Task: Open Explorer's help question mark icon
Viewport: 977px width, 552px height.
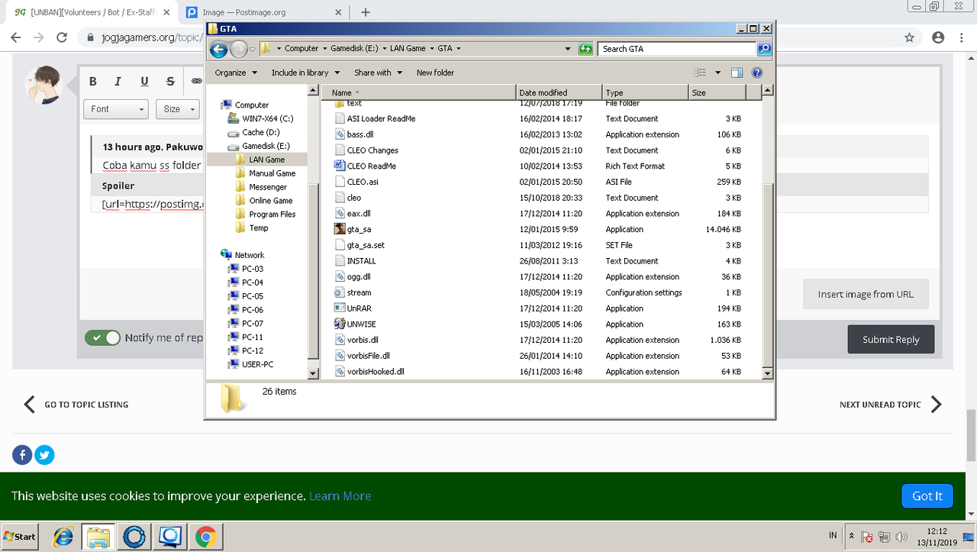Action: coord(757,73)
